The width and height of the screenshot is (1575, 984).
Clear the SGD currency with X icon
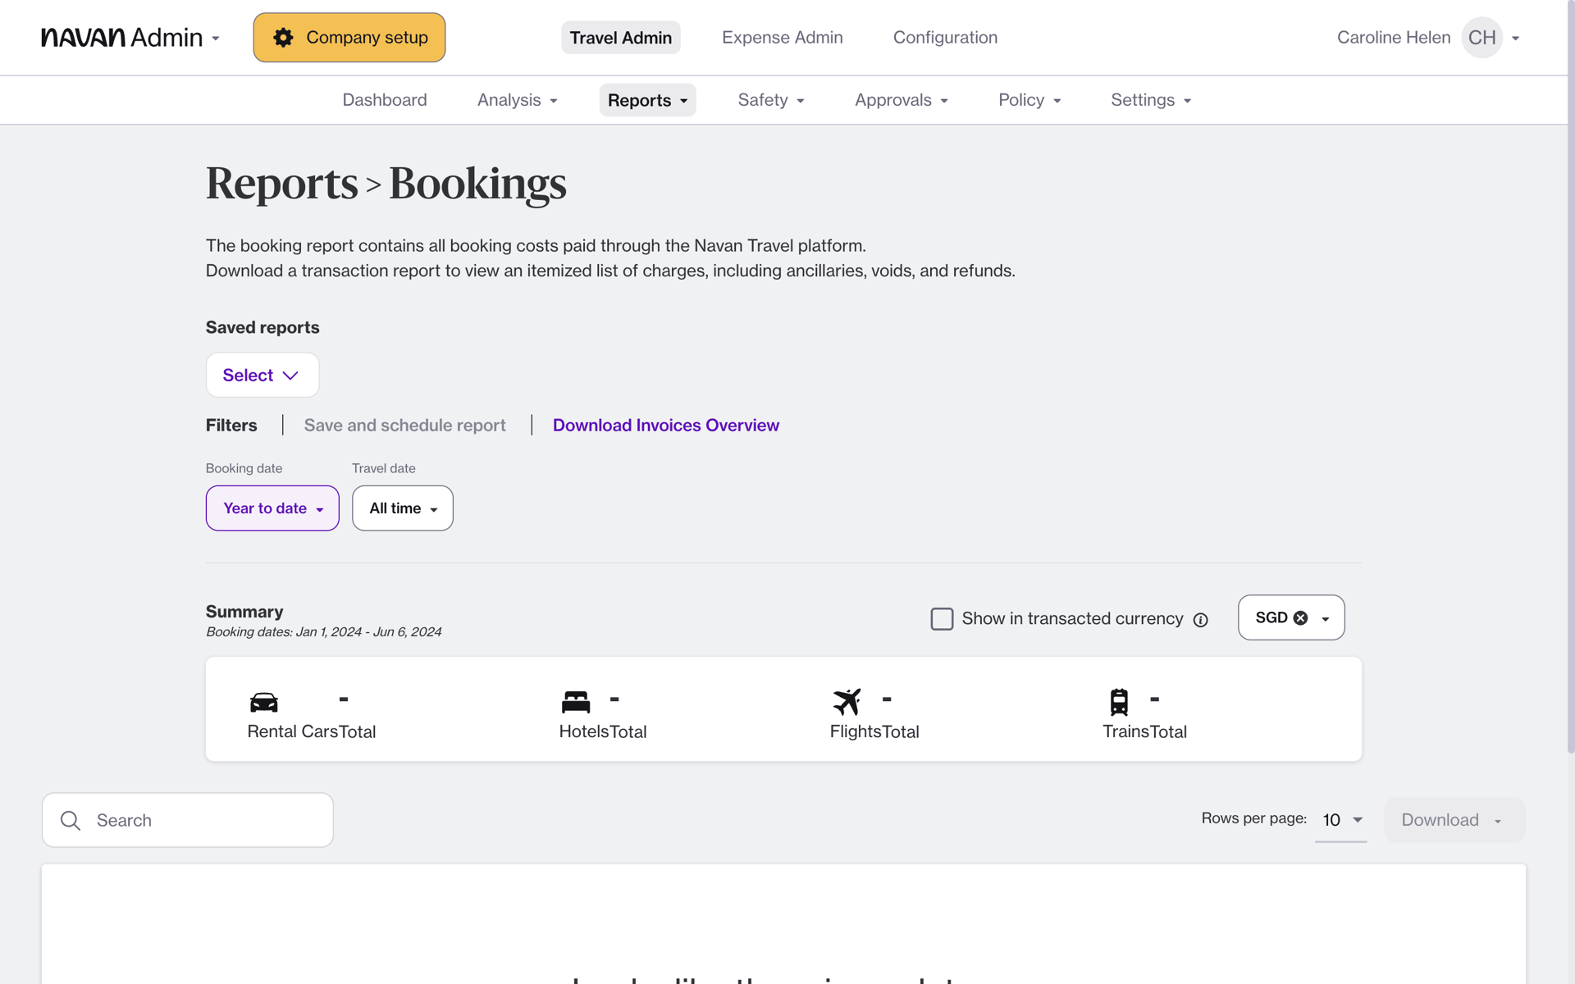(x=1301, y=618)
